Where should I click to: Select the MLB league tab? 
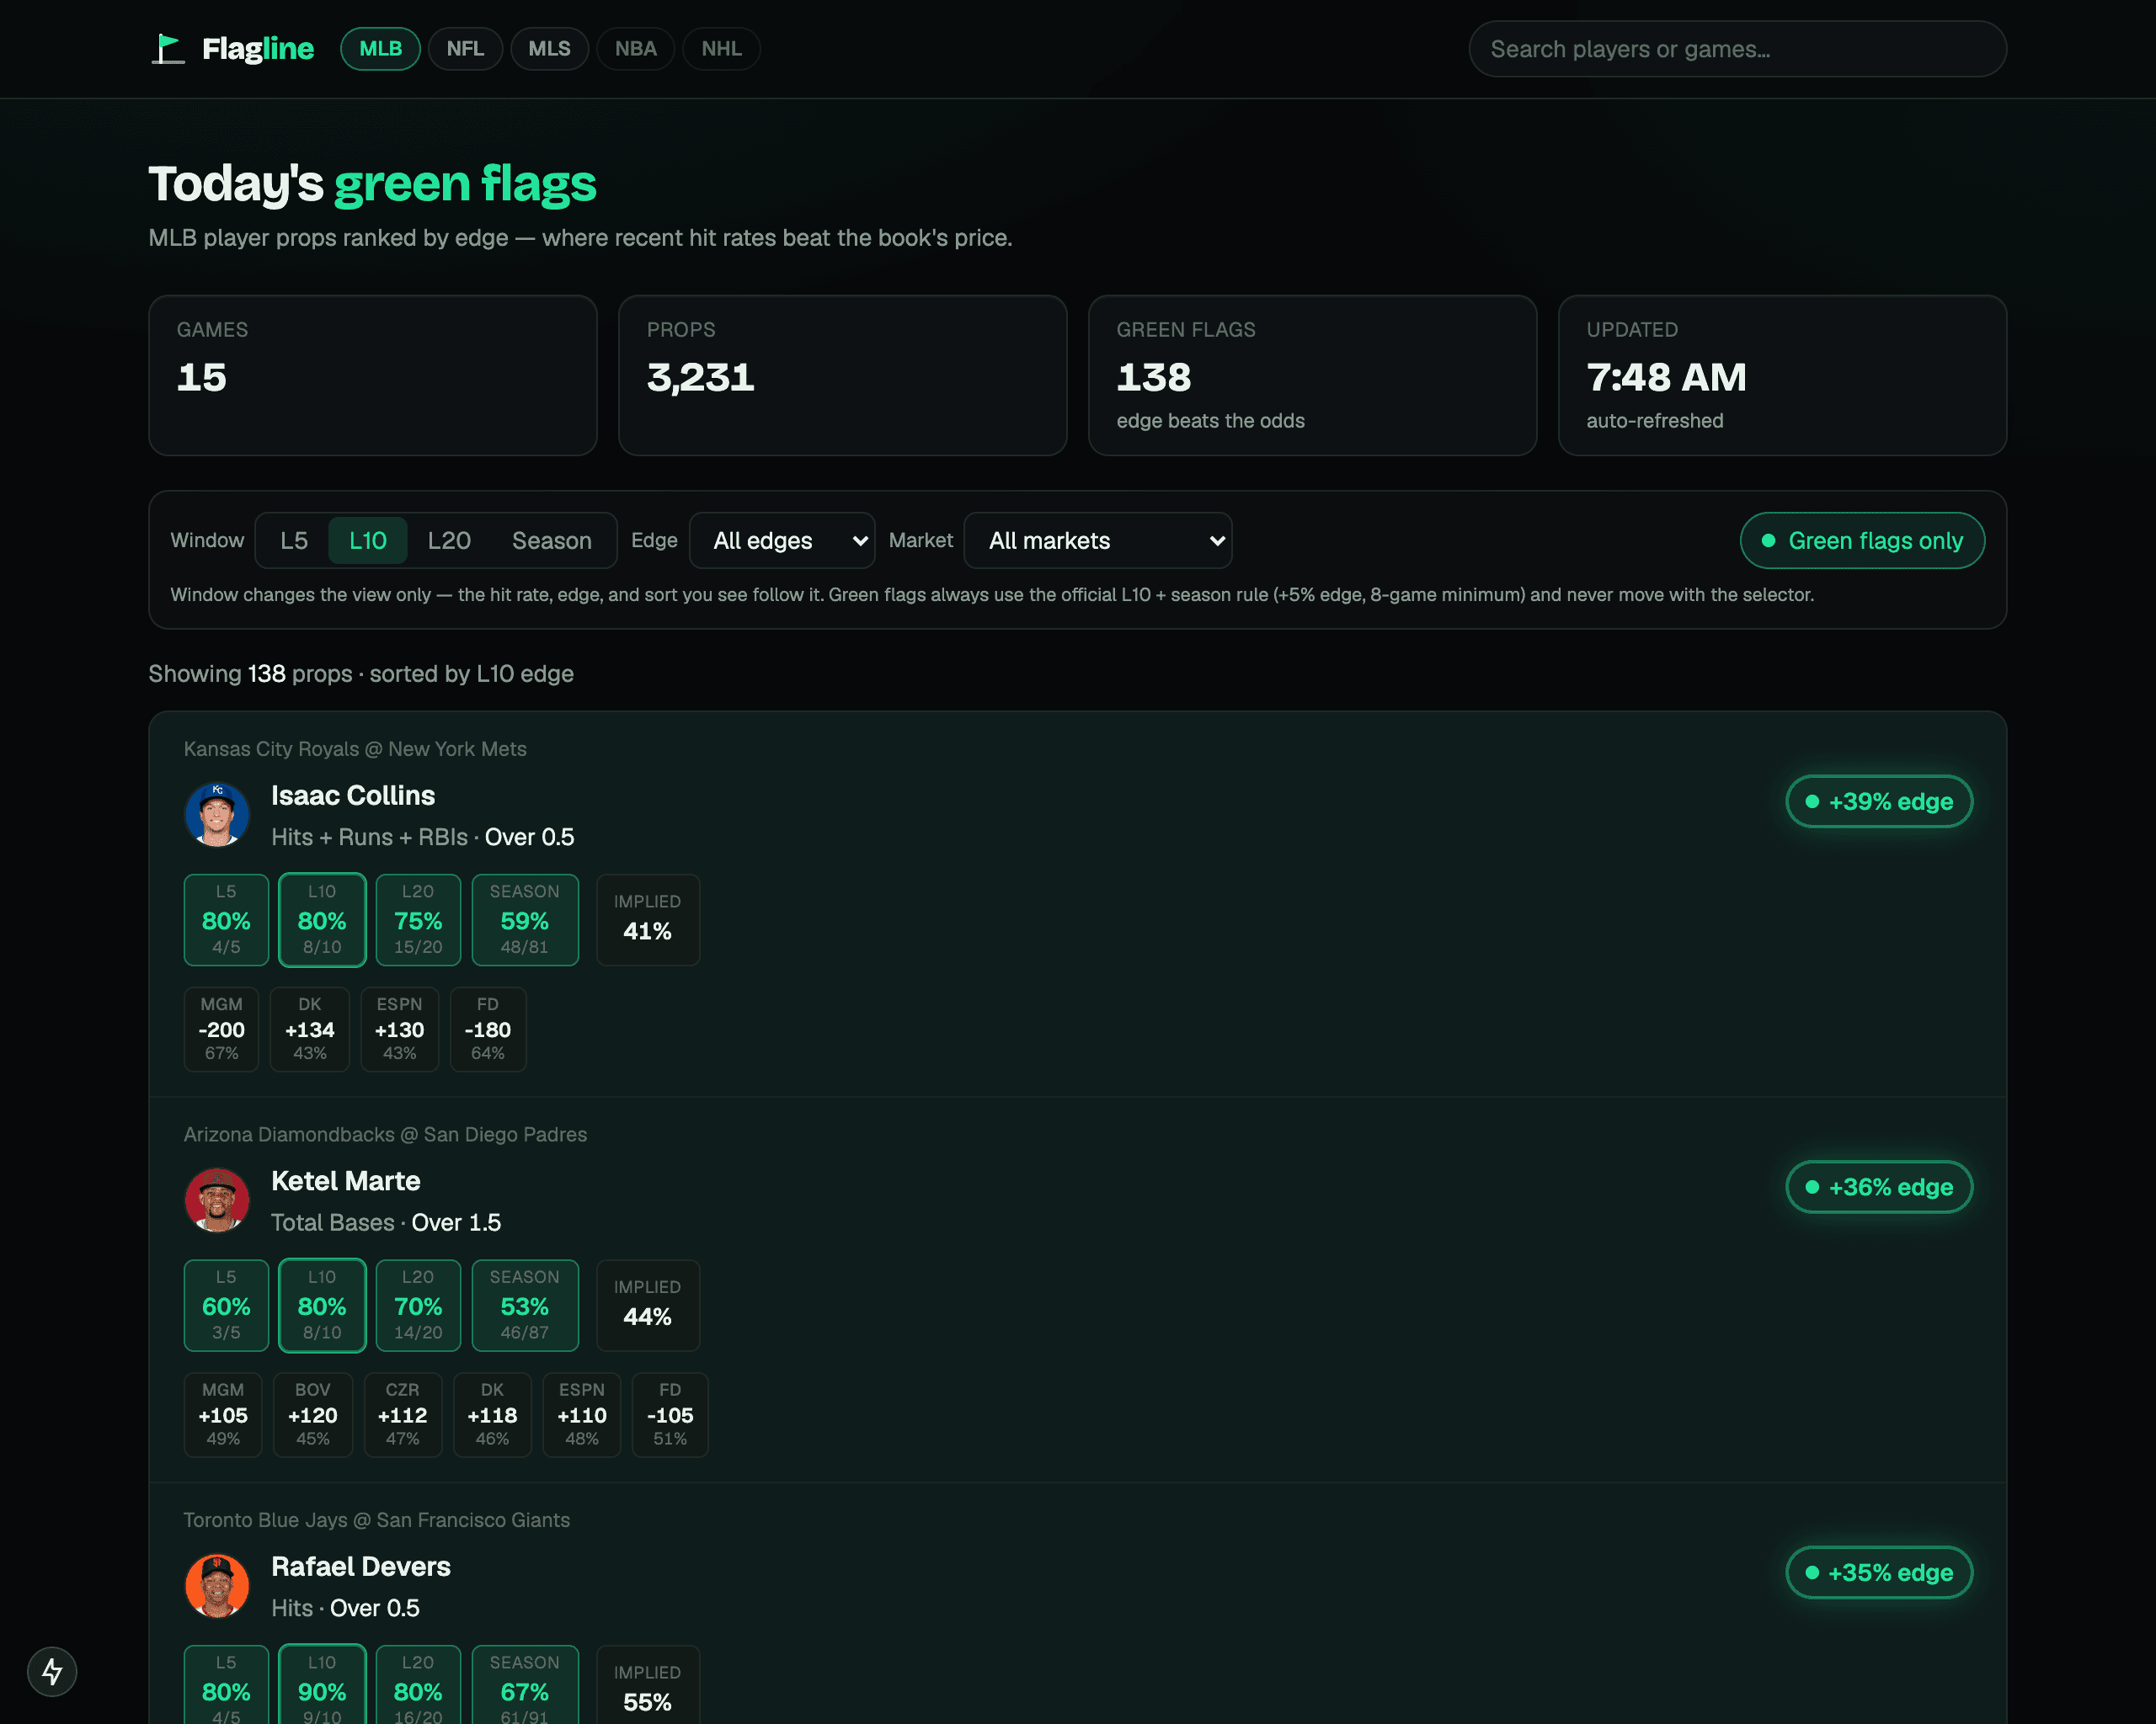pos(380,49)
